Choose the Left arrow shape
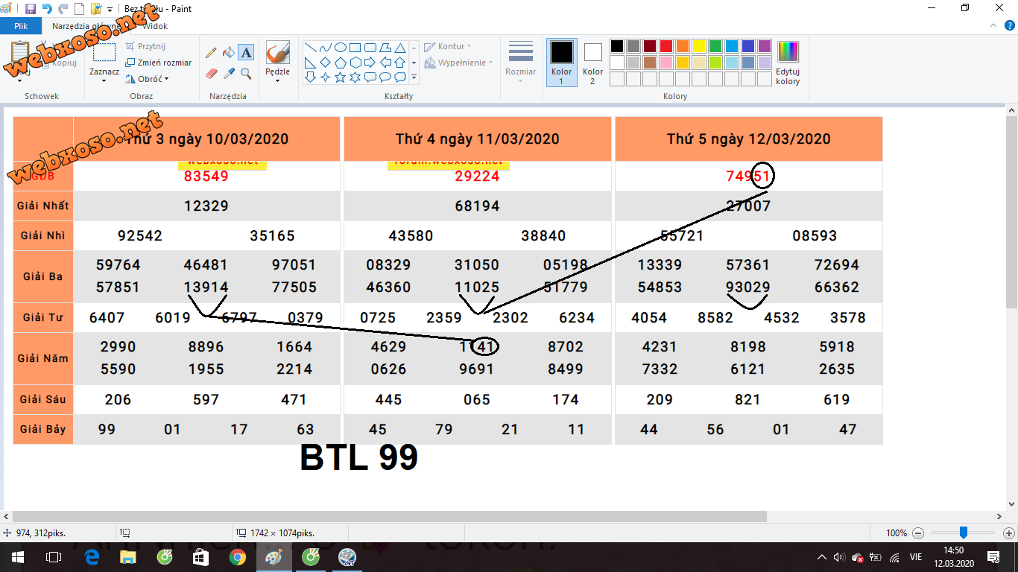 [x=385, y=62]
